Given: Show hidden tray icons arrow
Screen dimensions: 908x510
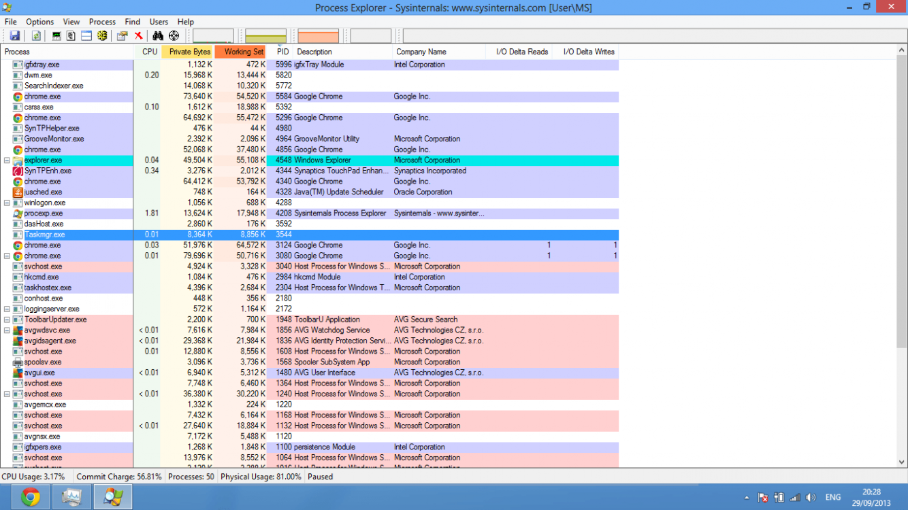Looking at the screenshot, I should point(747,498).
